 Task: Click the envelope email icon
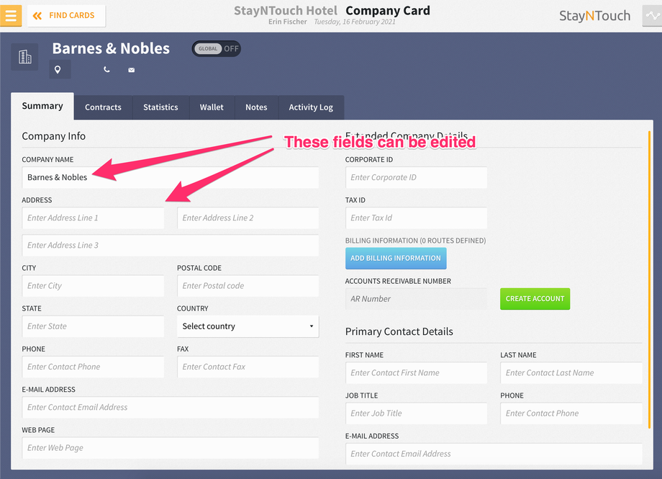click(x=131, y=70)
